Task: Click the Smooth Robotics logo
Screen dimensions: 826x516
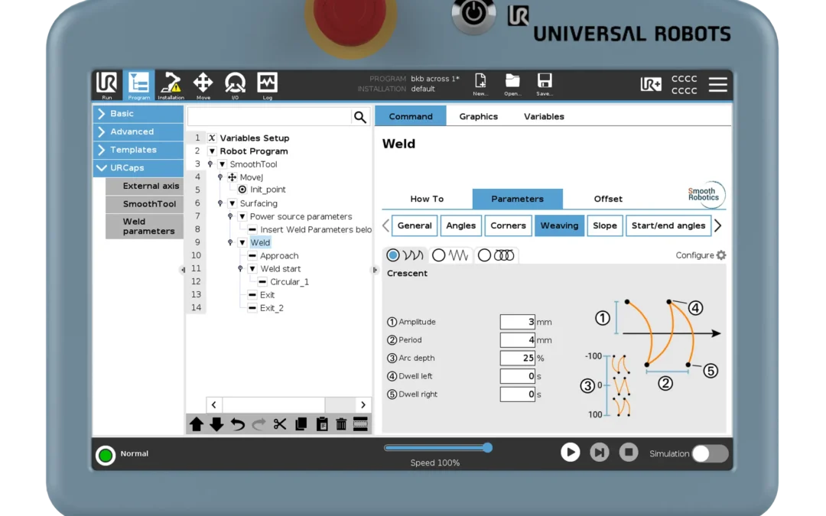Action: [705, 194]
